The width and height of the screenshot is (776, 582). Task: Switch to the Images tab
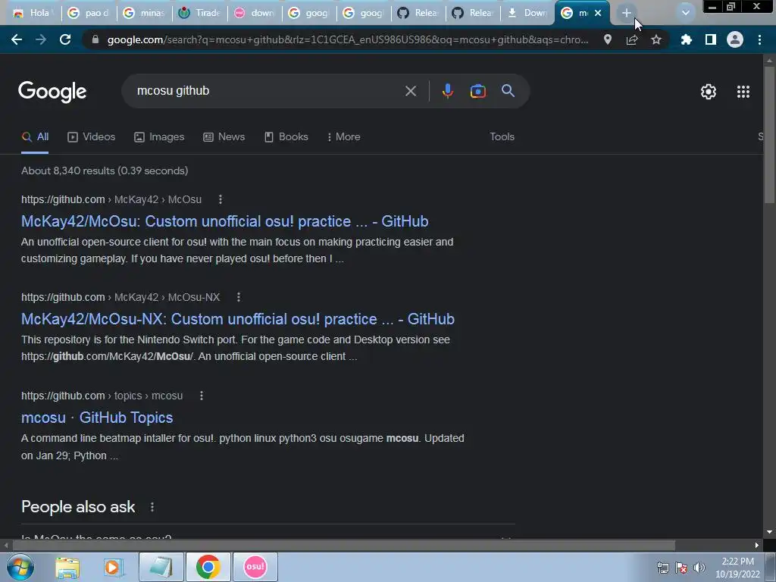coord(159,137)
